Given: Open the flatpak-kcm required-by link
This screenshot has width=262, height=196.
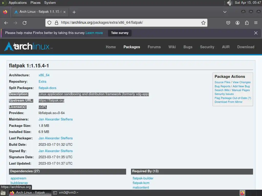Looking at the screenshot, I should [141, 183].
